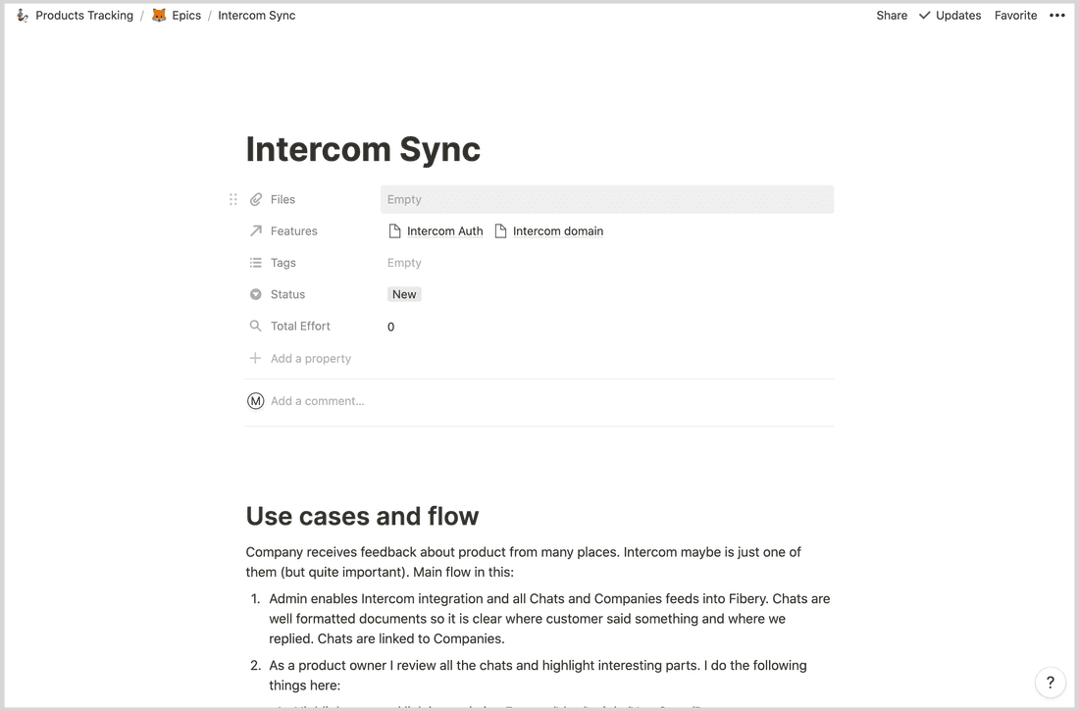The height and width of the screenshot is (711, 1079).
Task: Open the Status value New dropdown
Action: 404,293
